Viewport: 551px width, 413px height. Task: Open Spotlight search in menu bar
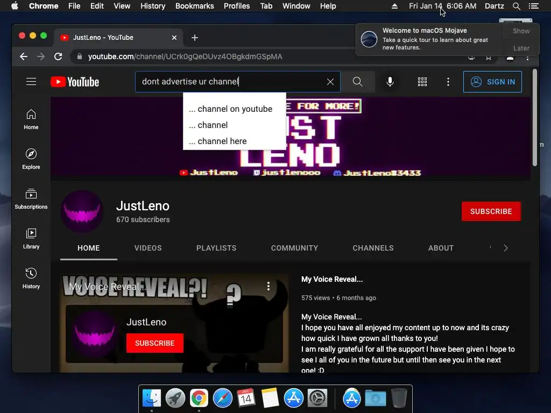pos(516,6)
